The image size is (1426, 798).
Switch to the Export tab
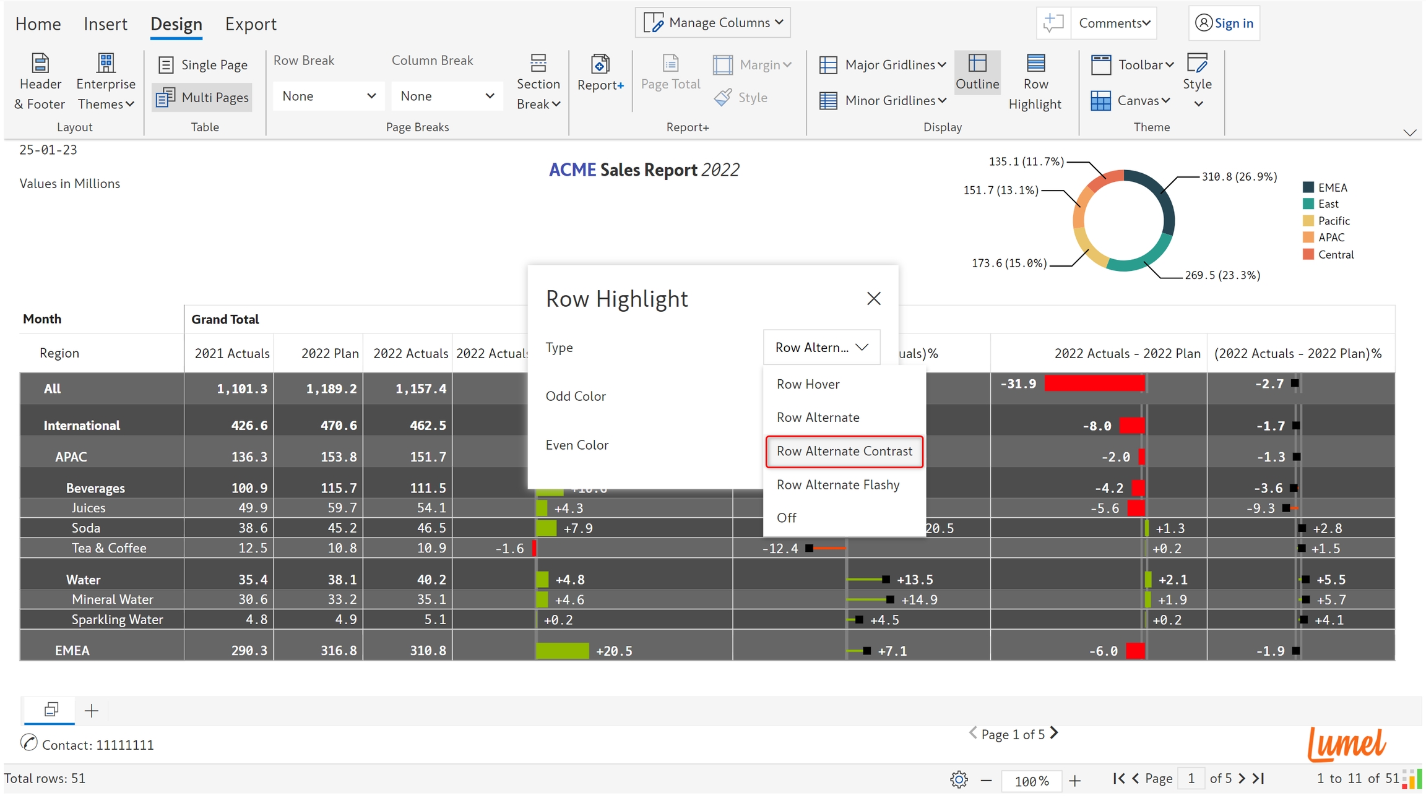click(x=251, y=24)
